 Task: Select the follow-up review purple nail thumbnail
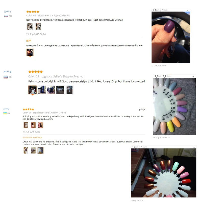pos(30,52)
